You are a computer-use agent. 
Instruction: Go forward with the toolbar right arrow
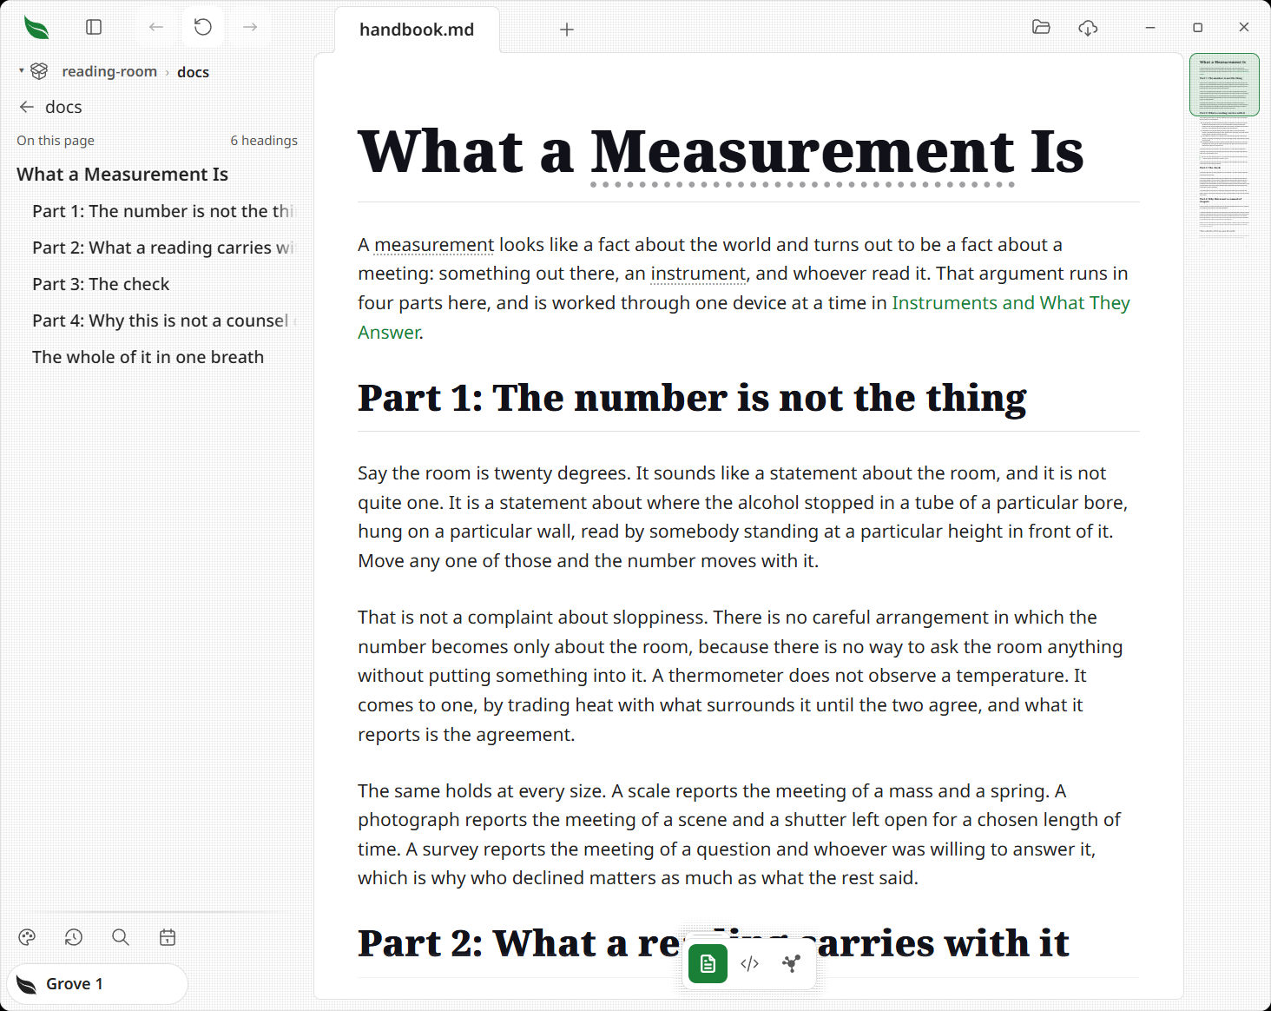[x=250, y=28]
